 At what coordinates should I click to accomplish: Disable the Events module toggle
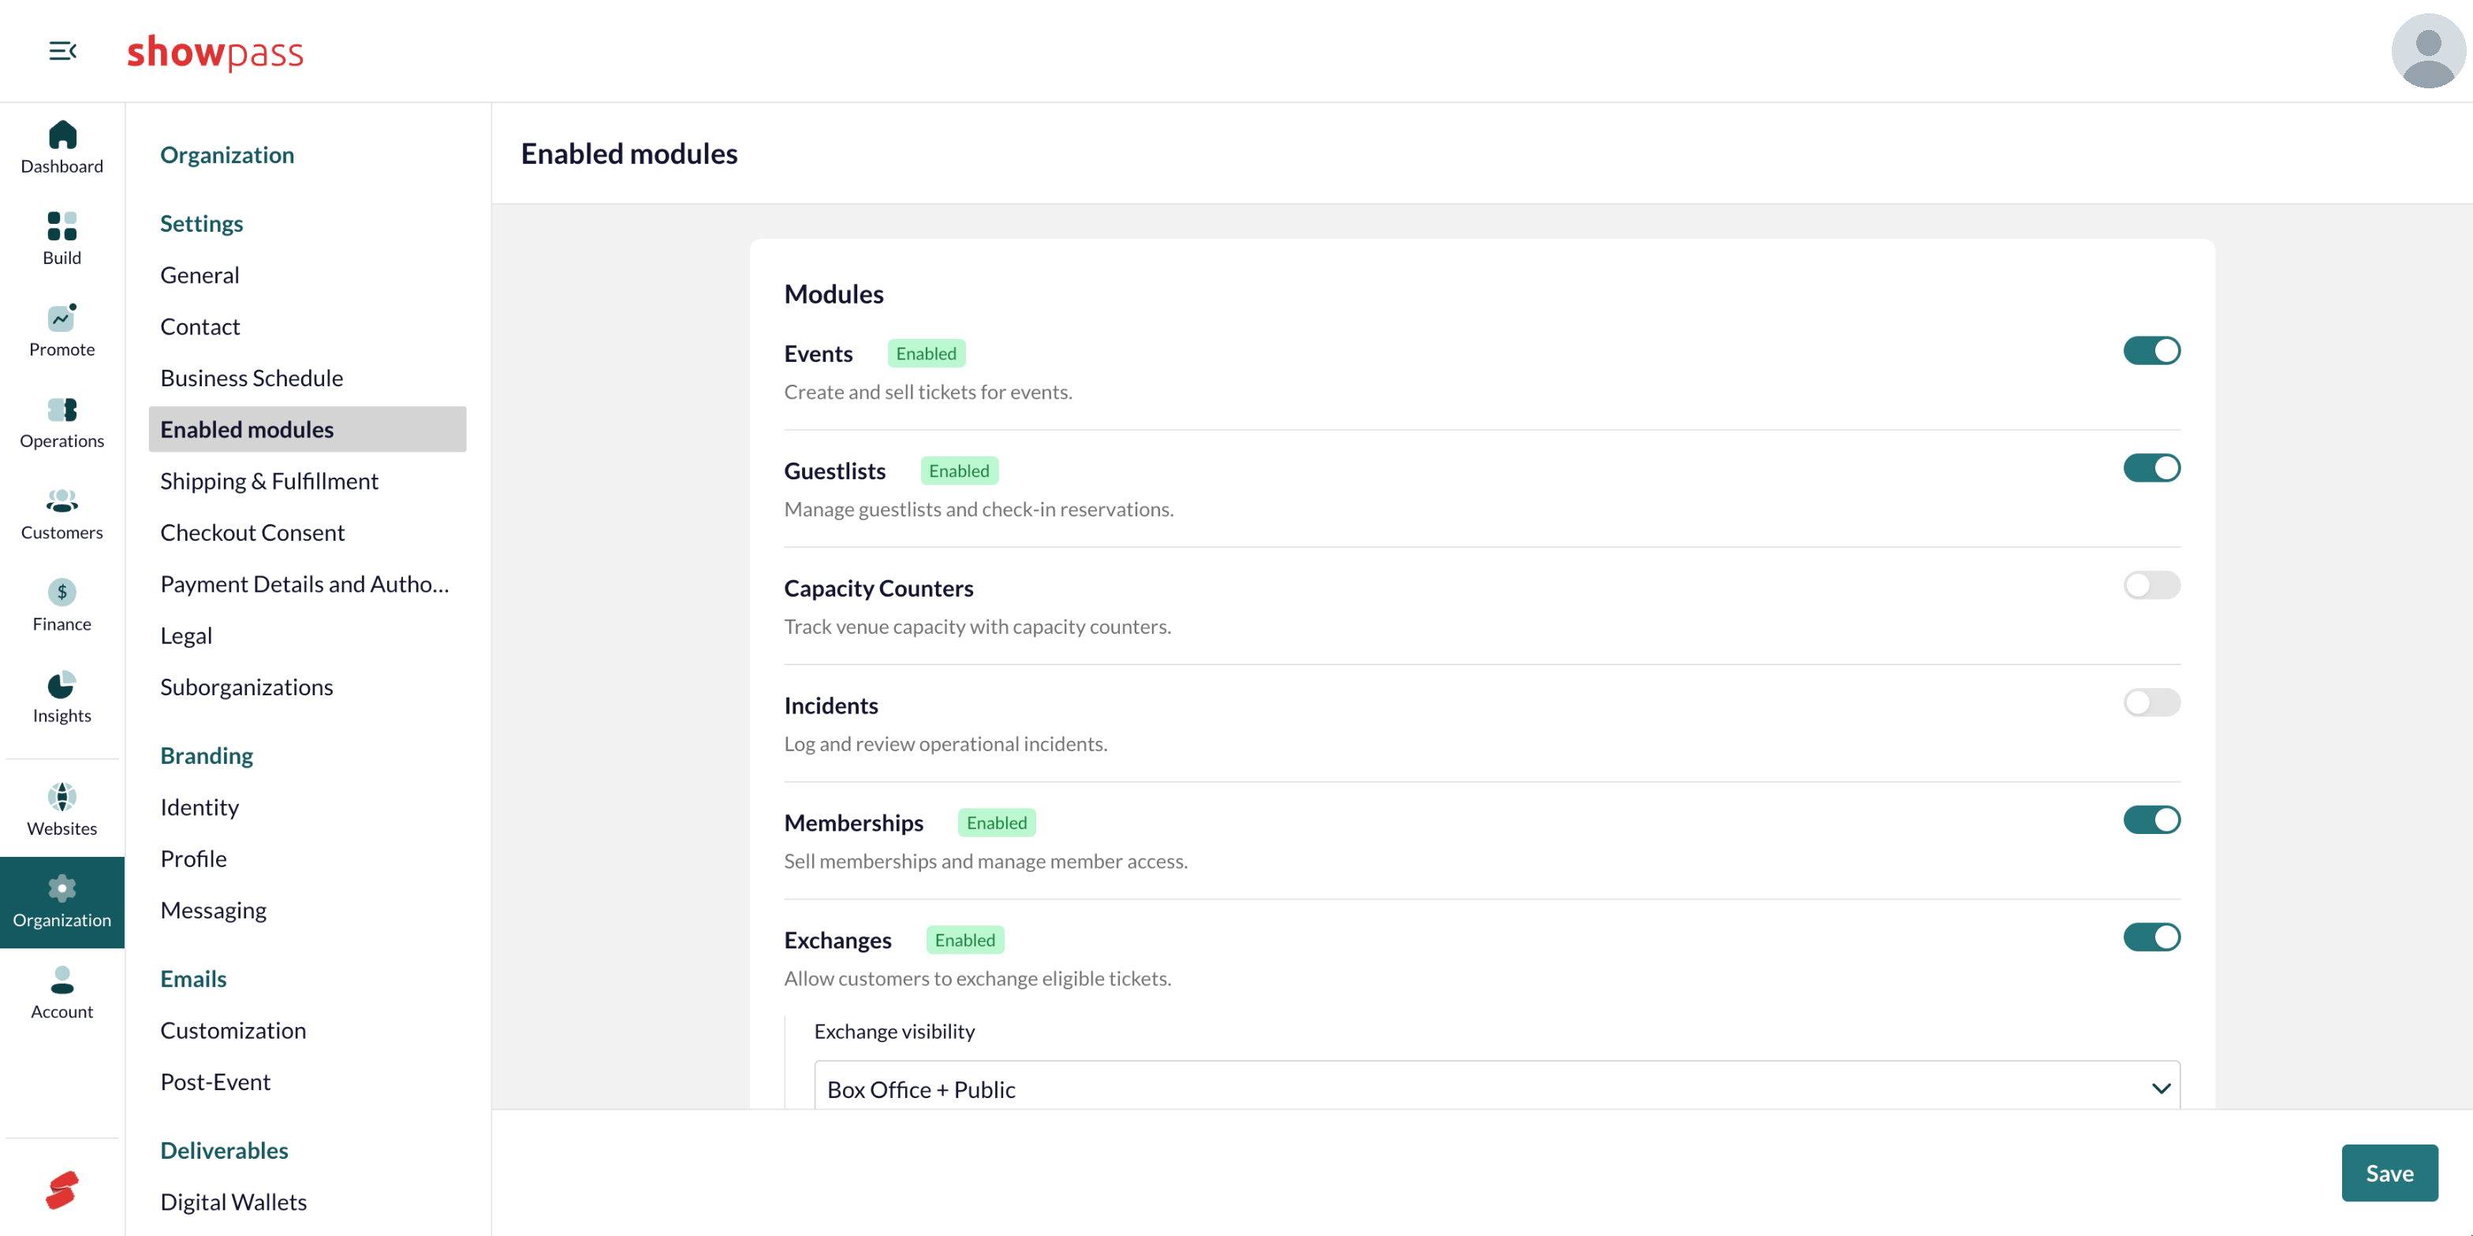[x=2151, y=352]
